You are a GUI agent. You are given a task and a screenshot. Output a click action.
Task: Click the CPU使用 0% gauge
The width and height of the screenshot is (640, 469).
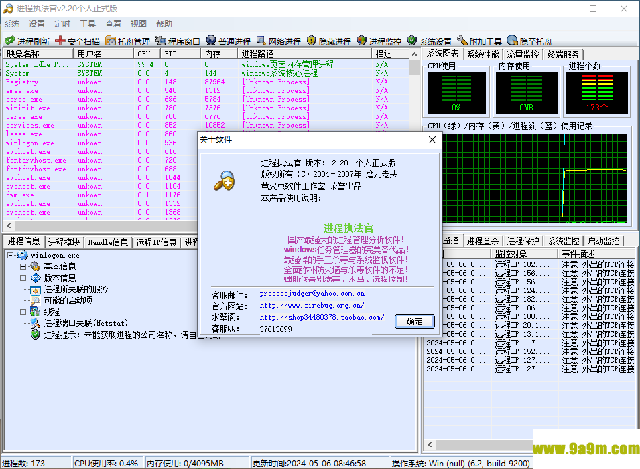pos(456,93)
